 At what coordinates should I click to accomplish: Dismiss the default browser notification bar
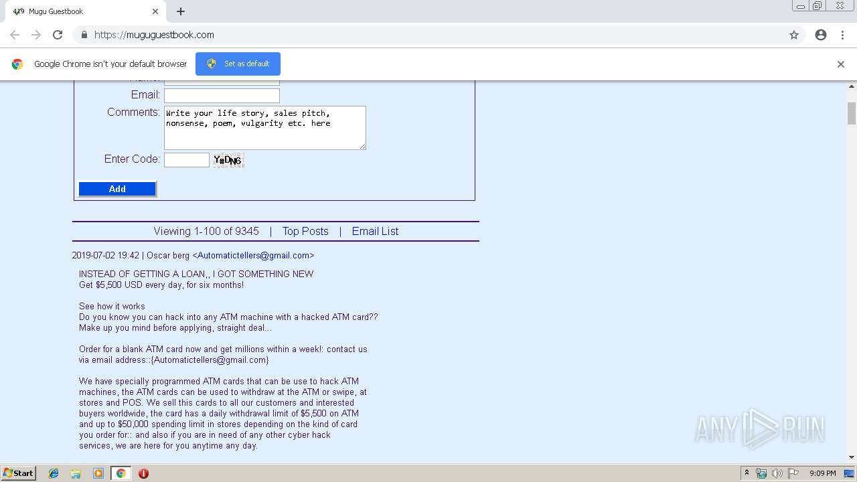point(841,64)
